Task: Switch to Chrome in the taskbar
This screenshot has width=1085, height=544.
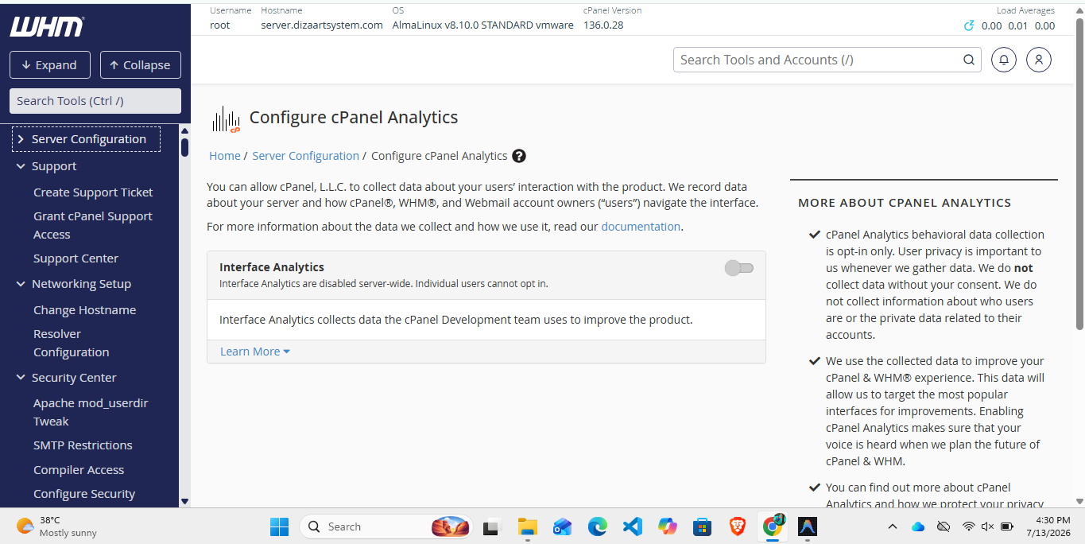Action: pos(773,527)
